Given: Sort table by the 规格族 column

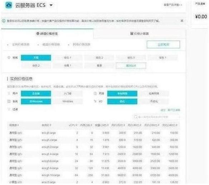Looking at the screenshot, I should [14, 125].
